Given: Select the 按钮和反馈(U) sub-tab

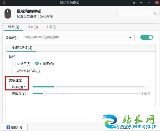Looking at the screenshot, I should click(22, 48).
